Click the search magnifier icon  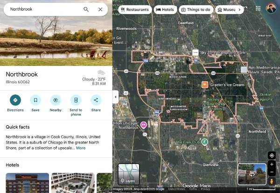point(86,9)
